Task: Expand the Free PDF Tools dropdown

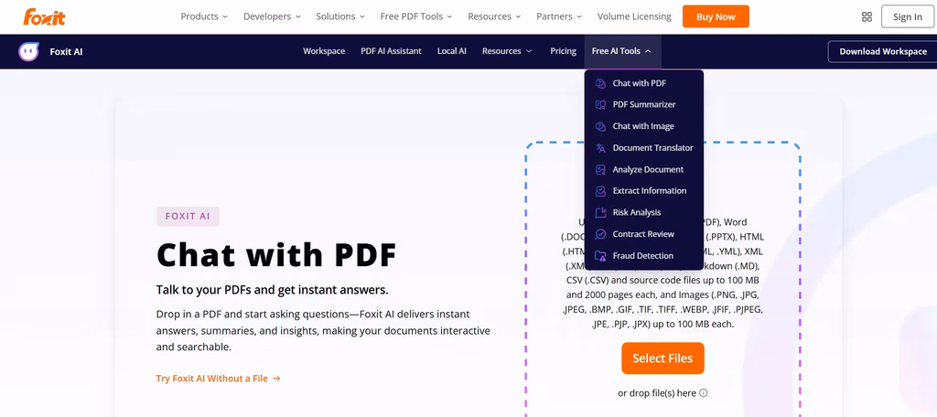Action: (416, 16)
